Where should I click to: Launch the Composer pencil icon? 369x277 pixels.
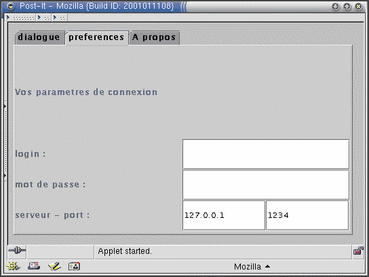[x=54, y=266]
